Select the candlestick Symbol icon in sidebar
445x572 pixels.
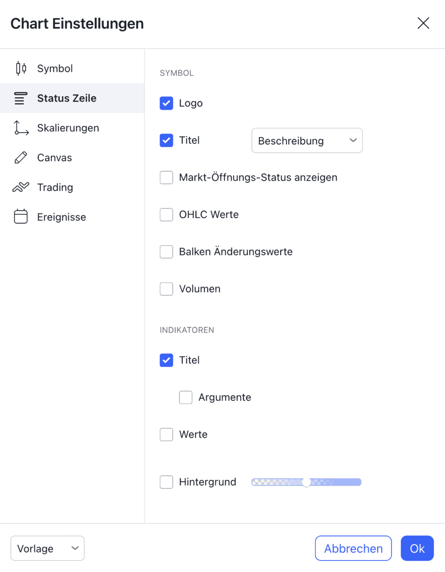coord(21,68)
